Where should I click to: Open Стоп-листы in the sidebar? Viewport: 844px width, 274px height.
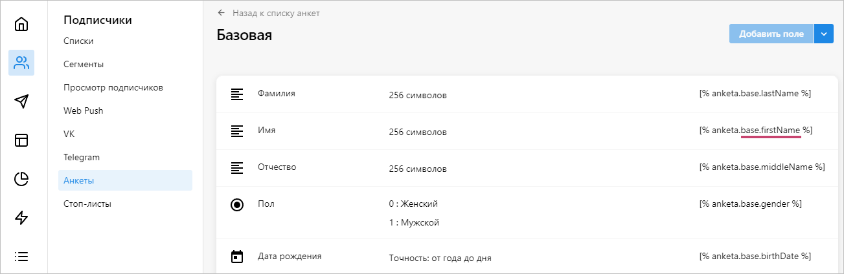coord(87,204)
